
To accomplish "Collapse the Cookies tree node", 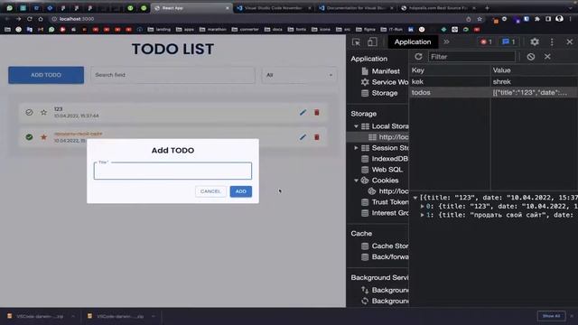I will (x=356, y=181).
